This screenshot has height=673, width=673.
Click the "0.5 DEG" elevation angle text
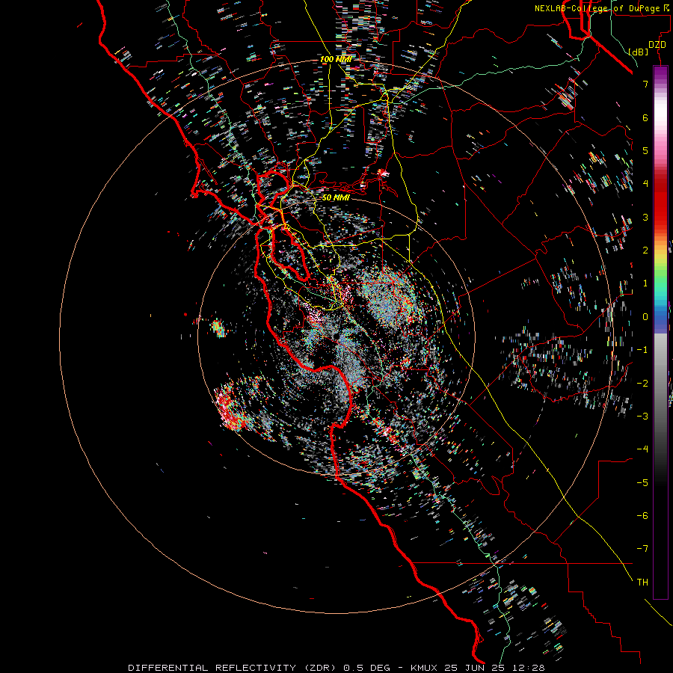pos(366,668)
